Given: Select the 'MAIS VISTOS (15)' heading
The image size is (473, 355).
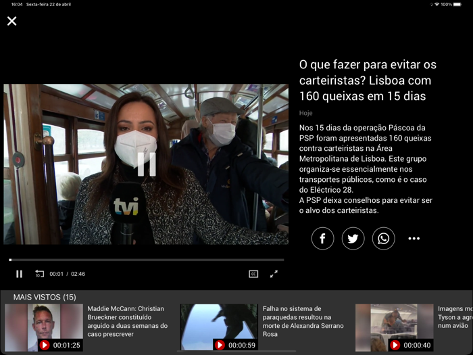Looking at the screenshot, I should tap(45, 298).
